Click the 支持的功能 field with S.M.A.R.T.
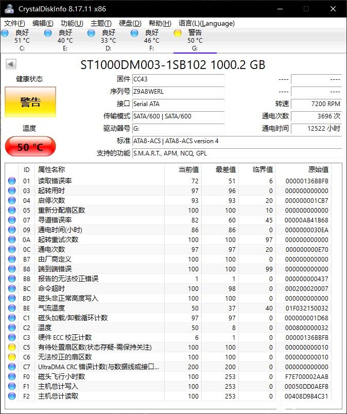Screen dimensions: 347x414 coord(237,153)
